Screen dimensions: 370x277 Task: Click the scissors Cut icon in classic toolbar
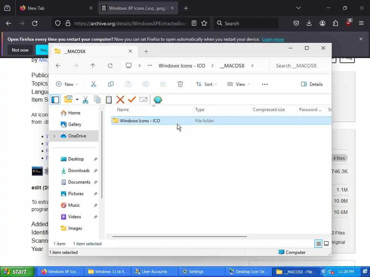coord(85,100)
